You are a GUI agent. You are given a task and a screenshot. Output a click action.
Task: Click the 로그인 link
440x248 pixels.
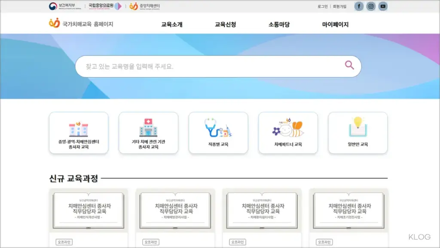pos(322,6)
